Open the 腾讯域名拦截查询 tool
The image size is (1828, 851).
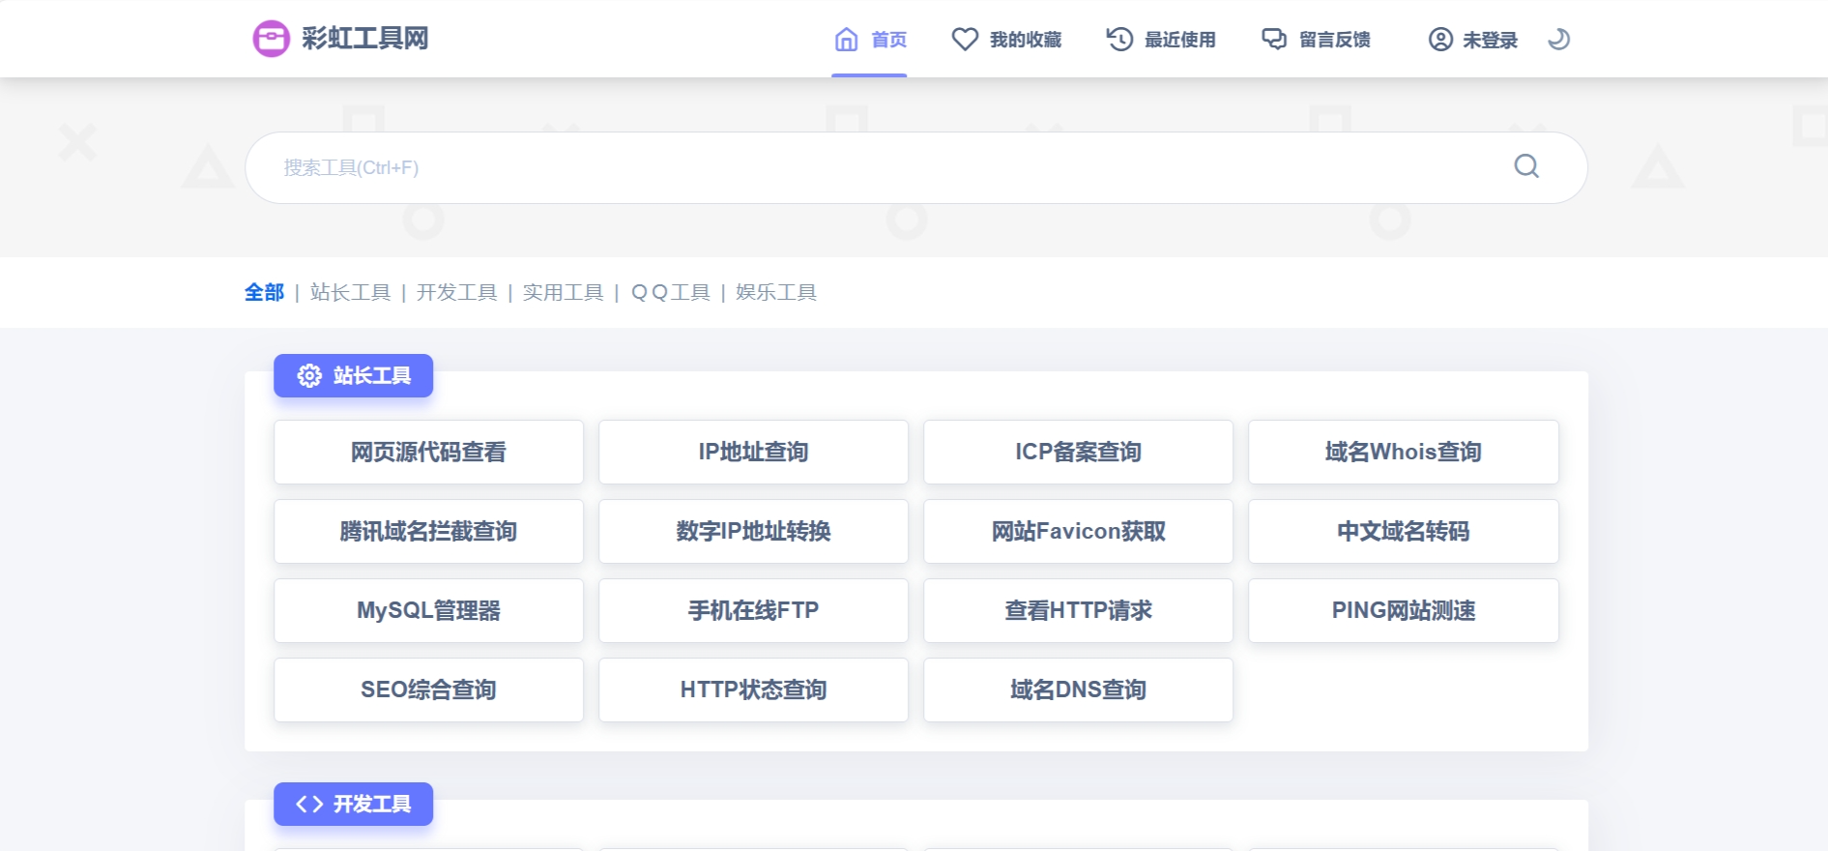pyautogui.click(x=428, y=531)
